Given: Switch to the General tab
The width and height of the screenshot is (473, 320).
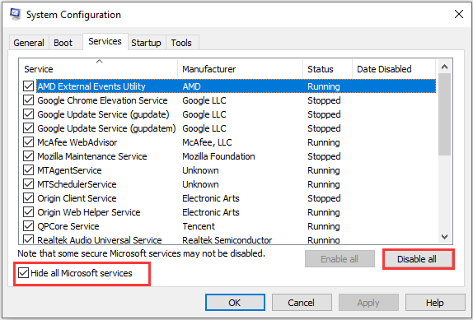Looking at the screenshot, I should 29,43.
